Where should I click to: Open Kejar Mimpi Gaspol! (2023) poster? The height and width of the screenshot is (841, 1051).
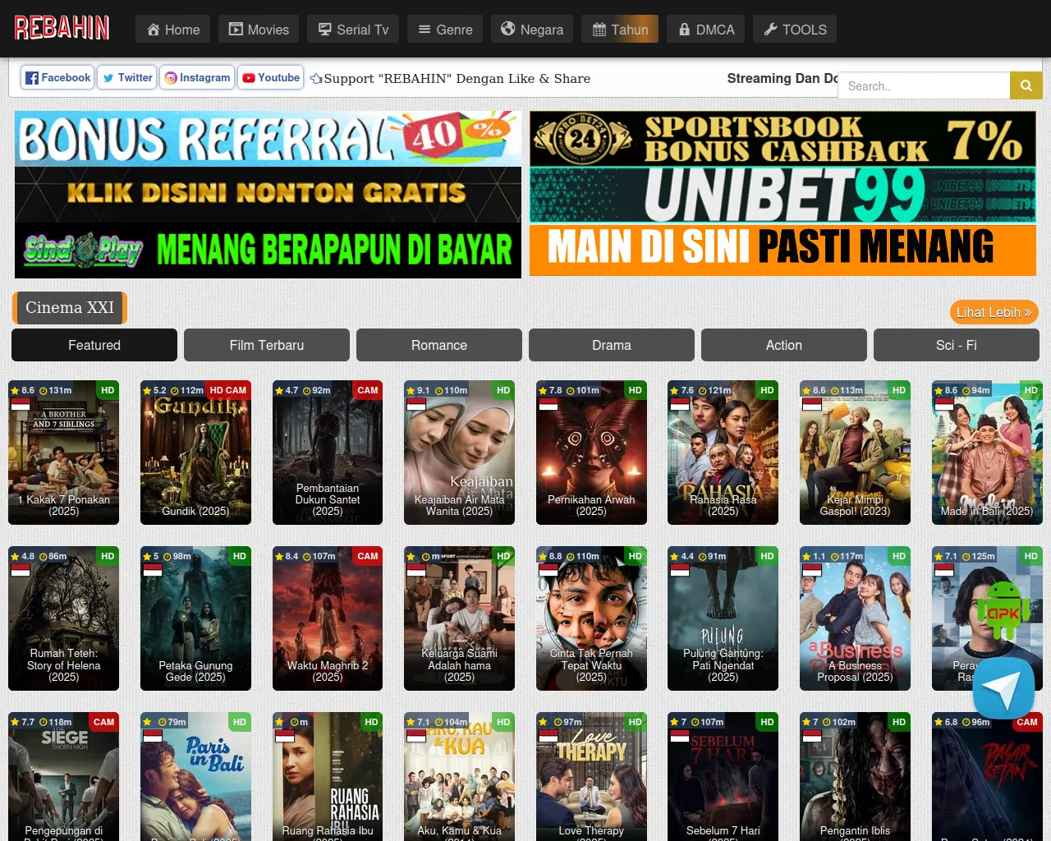tap(855, 453)
